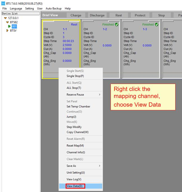Click greyed Reset Alarm(R) menu entry
This screenshot has height=192, width=182.
click(80, 139)
